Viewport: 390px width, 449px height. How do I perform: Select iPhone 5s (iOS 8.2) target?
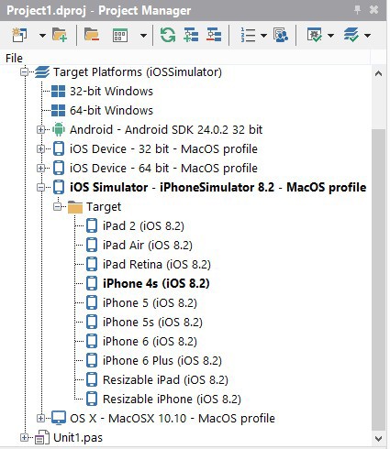click(x=152, y=323)
